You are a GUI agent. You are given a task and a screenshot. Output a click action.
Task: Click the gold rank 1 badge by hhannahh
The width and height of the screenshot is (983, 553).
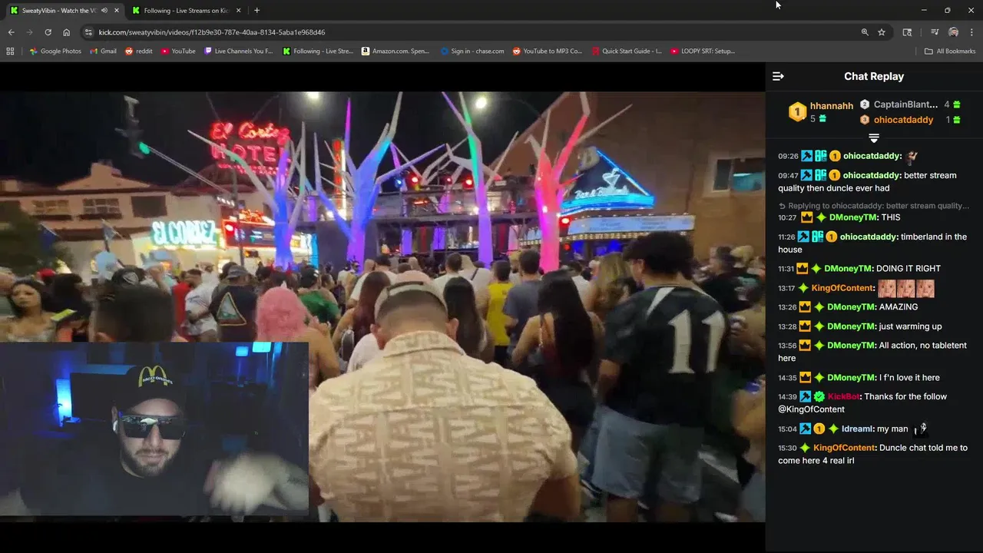click(x=797, y=112)
